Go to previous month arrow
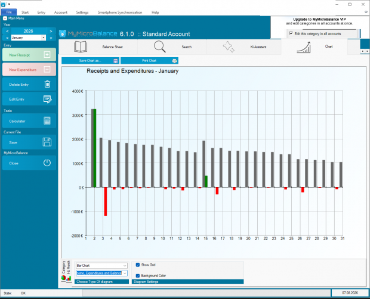 tap(7, 38)
